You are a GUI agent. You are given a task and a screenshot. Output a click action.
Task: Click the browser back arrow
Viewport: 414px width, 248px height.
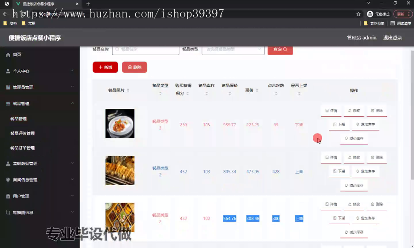click(5, 14)
